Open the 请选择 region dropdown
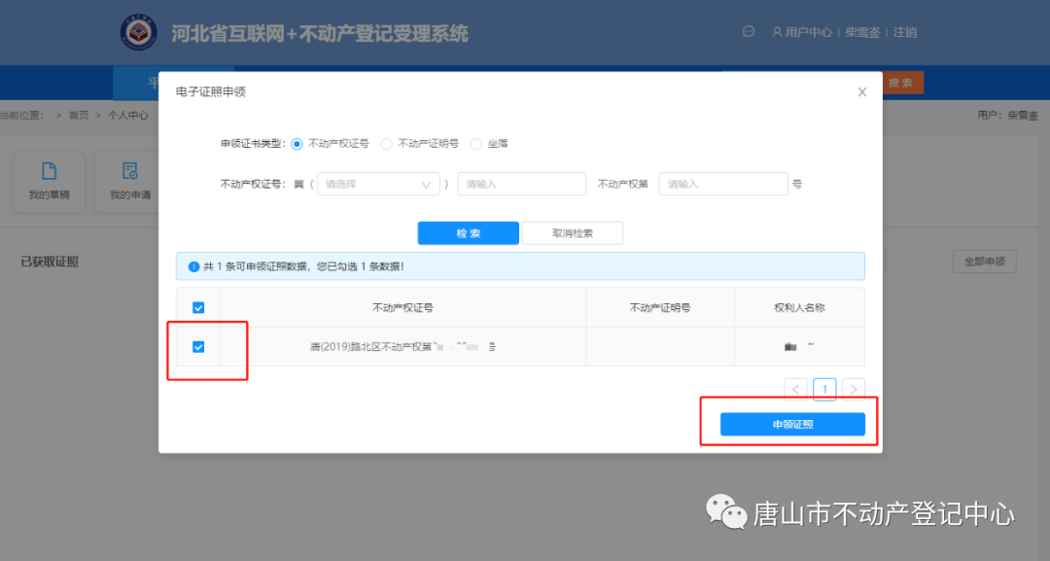This screenshot has height=561, width=1050. pyautogui.click(x=378, y=184)
